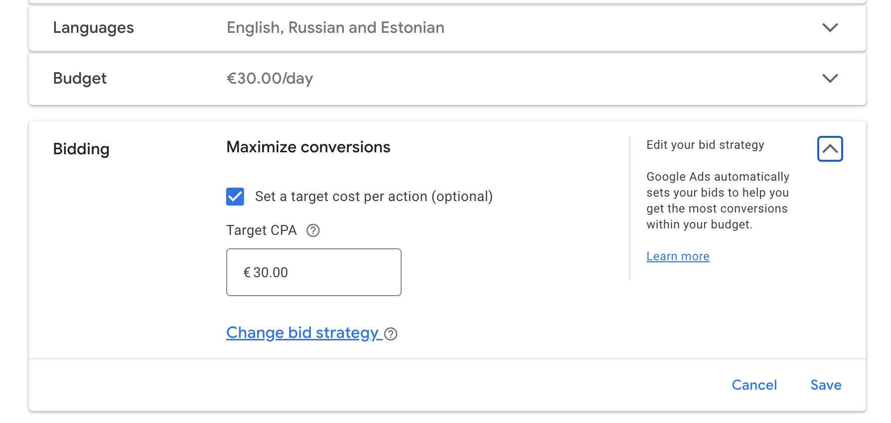Open the Learn more link

(x=678, y=256)
